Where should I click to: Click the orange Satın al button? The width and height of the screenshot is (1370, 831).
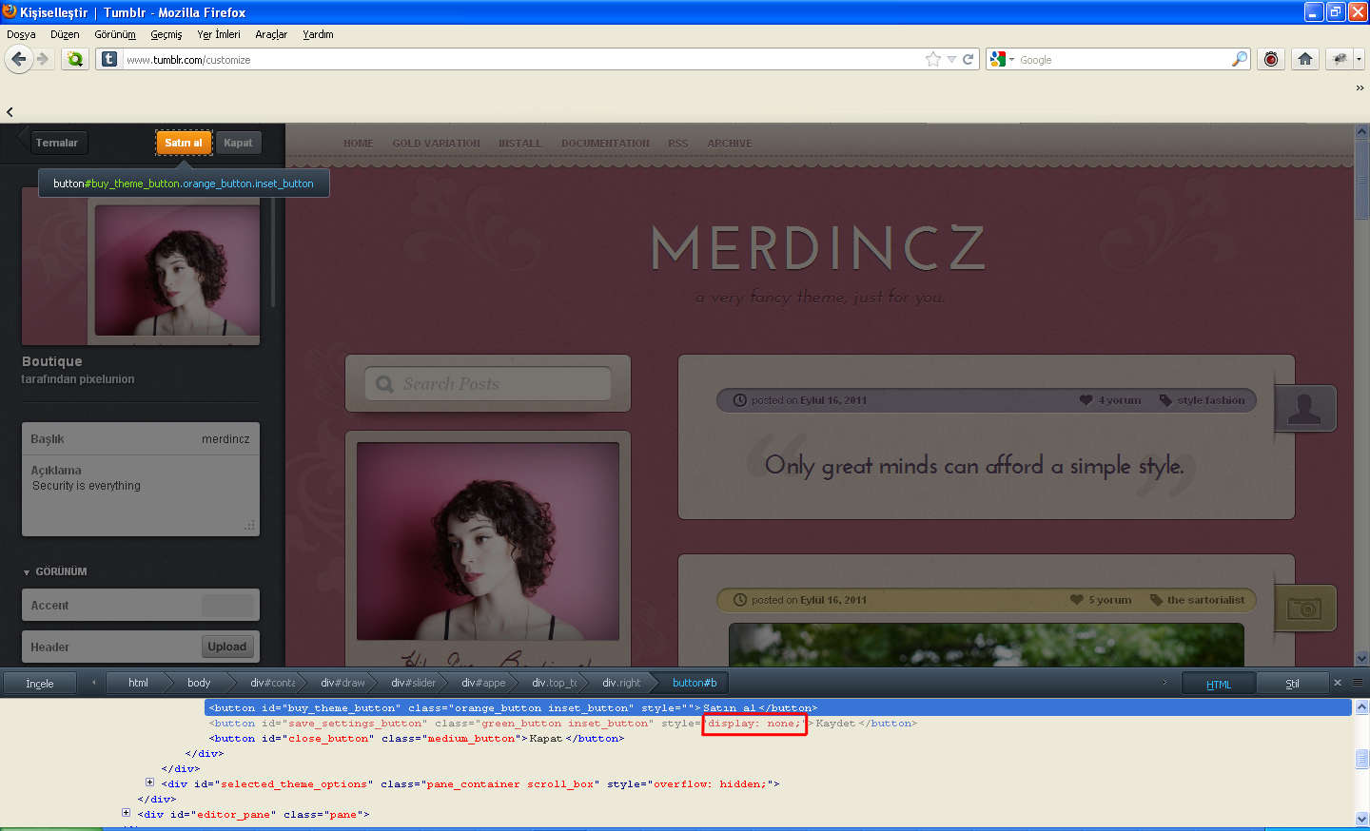pyautogui.click(x=184, y=143)
